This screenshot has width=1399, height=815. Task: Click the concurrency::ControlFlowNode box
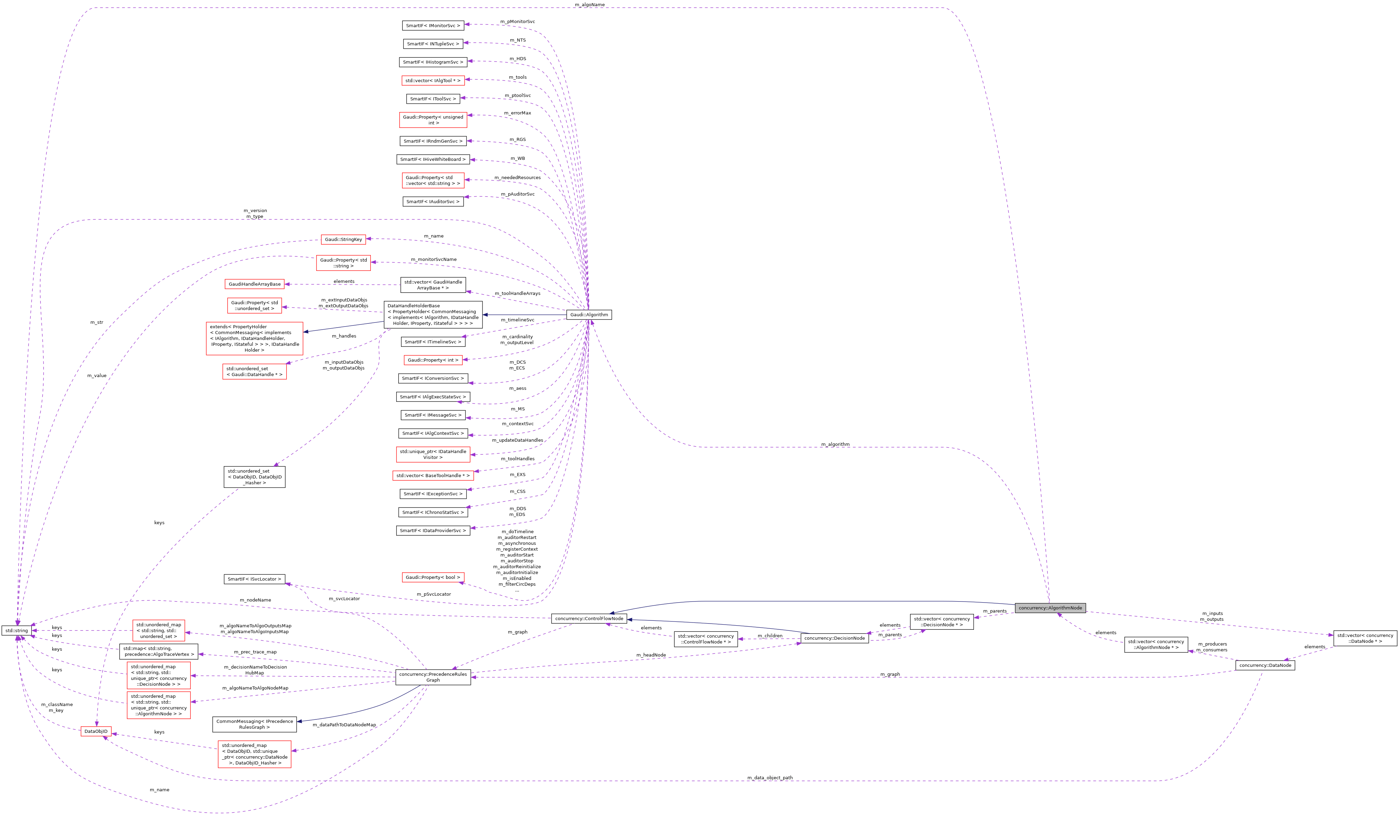pyautogui.click(x=589, y=618)
